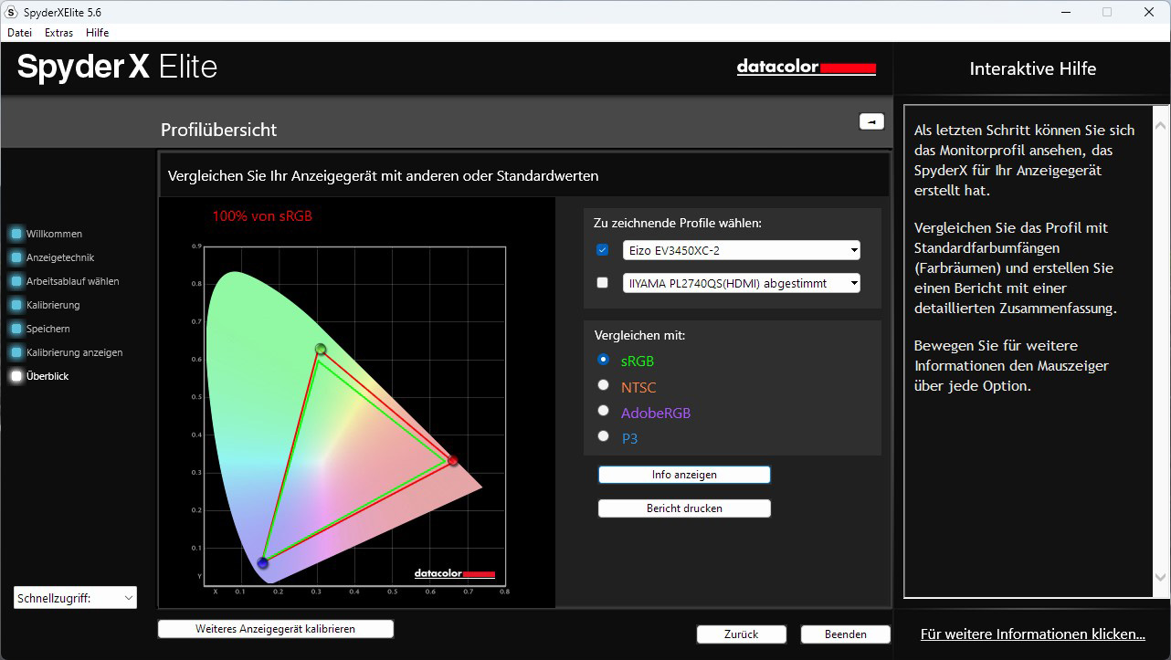This screenshot has width=1171, height=660.
Task: Select the AdobeRGB comparison radio button
Action: [x=603, y=411]
